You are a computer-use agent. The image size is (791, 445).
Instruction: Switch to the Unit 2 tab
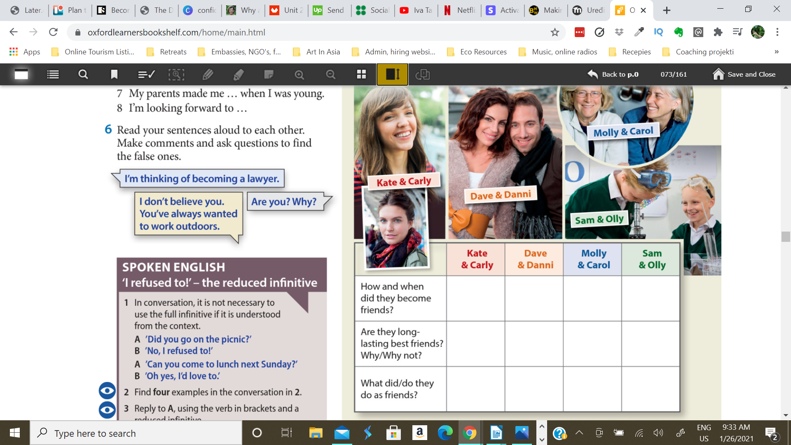[x=286, y=10]
